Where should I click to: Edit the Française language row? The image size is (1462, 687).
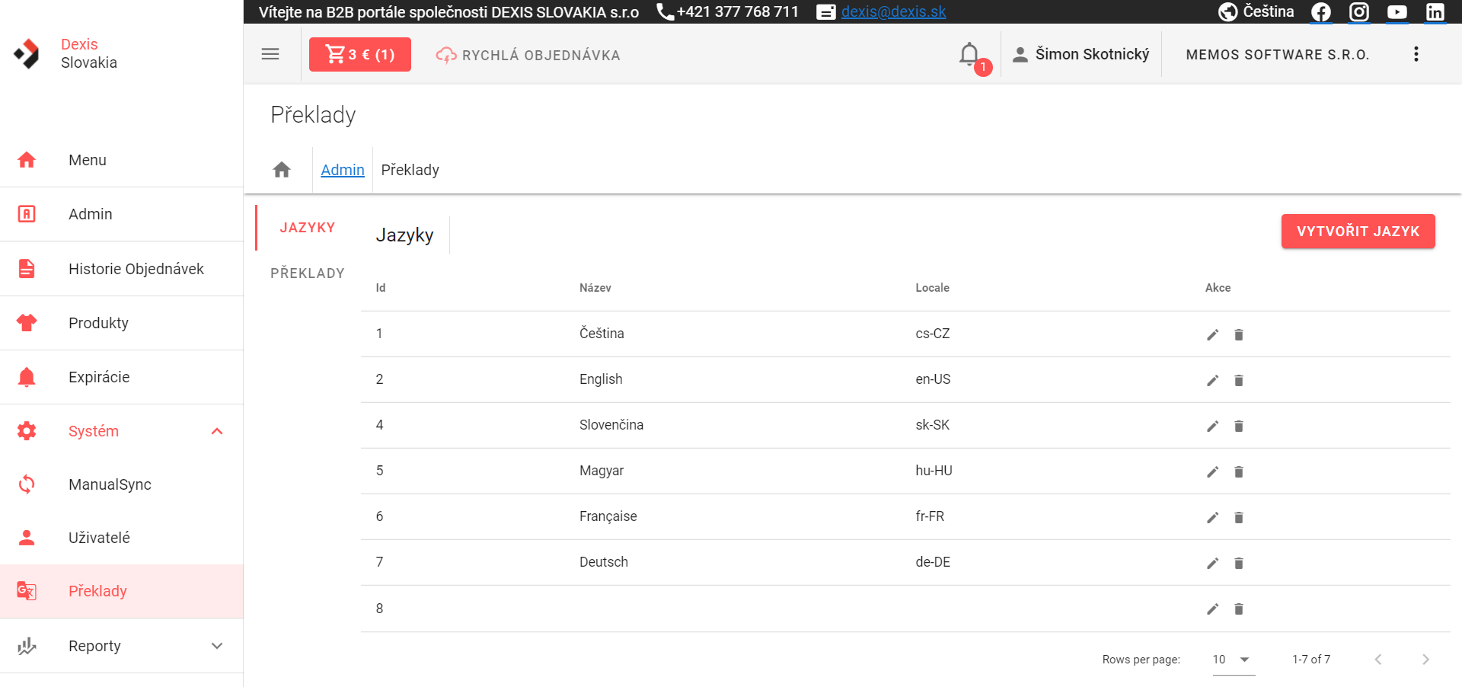(1213, 517)
